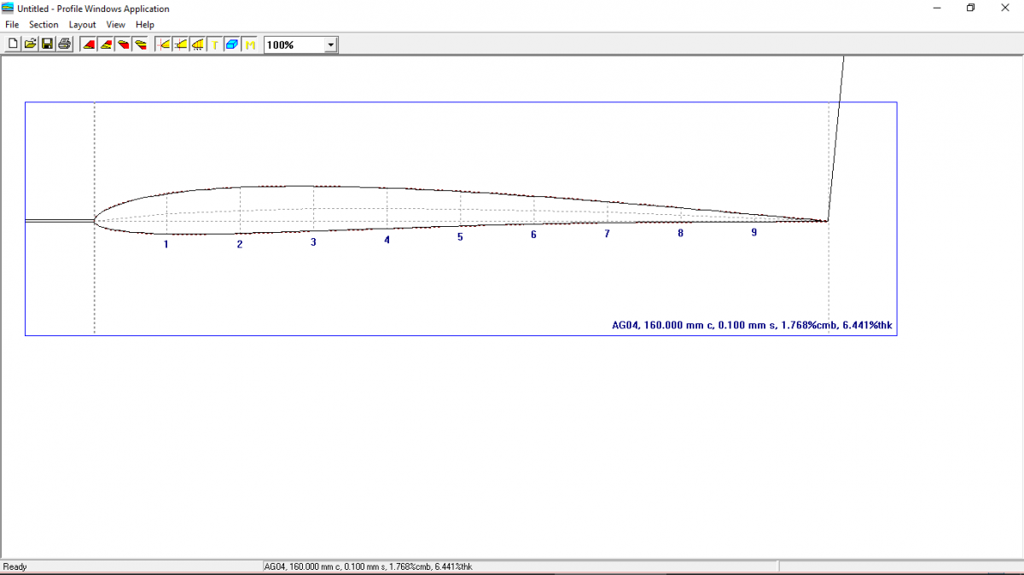This screenshot has width=1024, height=575.
Task: Click the fourth yellow airfoil icon with red tip
Action: pyautogui.click(x=140, y=44)
